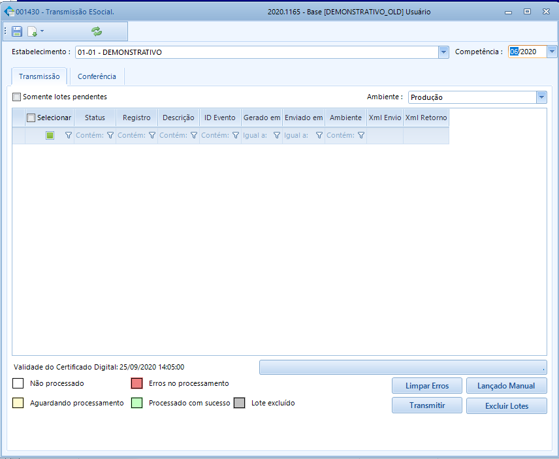Screen dimensions: 559x459
Task: Click the export document icon
Action: [33, 31]
